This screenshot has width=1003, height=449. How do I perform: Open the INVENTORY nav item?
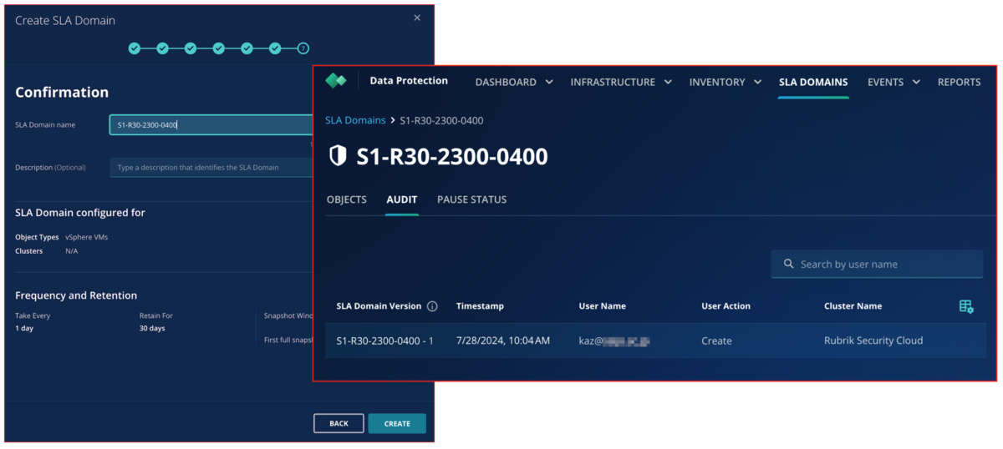(x=717, y=82)
